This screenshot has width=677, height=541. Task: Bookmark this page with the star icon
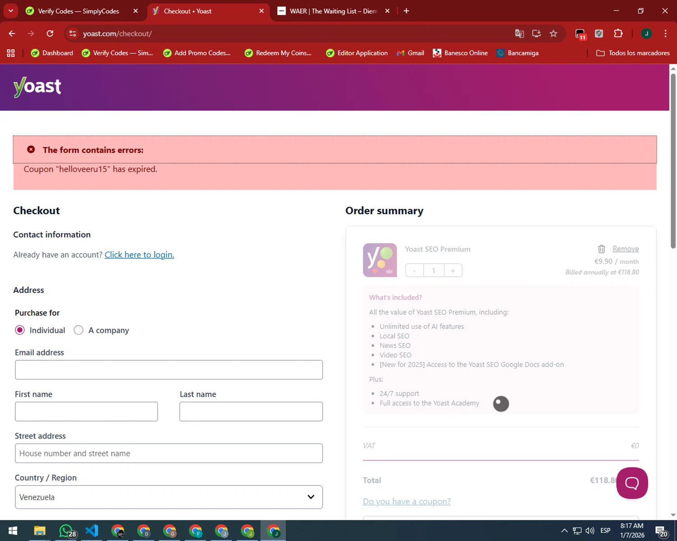553,33
